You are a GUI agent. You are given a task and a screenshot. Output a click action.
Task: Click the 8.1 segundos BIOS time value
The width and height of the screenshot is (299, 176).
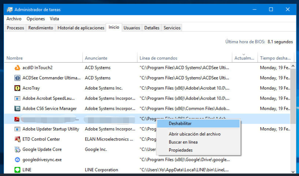(x=280, y=42)
